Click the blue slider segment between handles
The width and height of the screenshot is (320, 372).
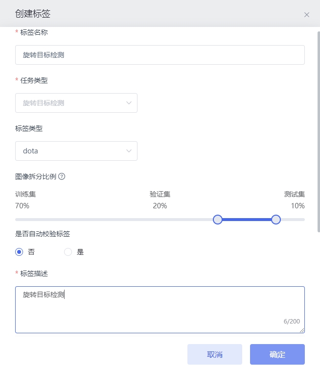[x=247, y=220]
